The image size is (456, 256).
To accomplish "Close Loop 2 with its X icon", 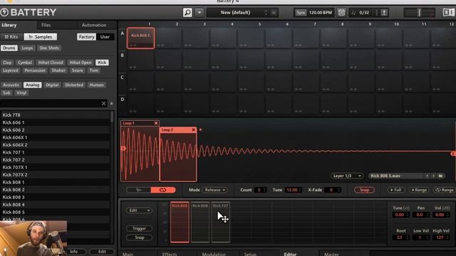I will [x=193, y=129].
